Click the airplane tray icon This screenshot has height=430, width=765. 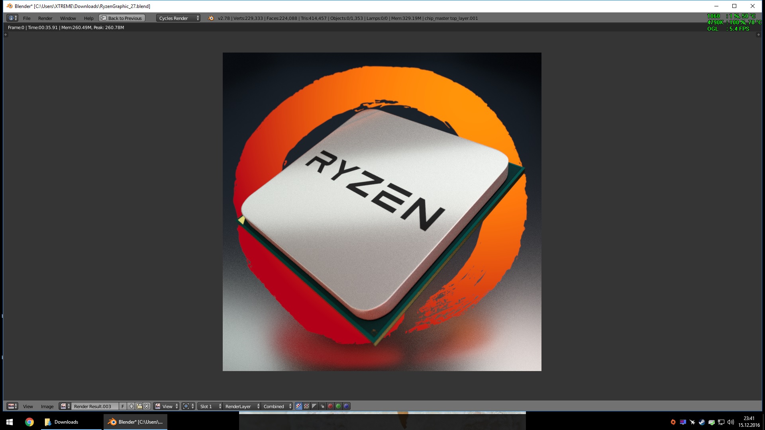692,422
